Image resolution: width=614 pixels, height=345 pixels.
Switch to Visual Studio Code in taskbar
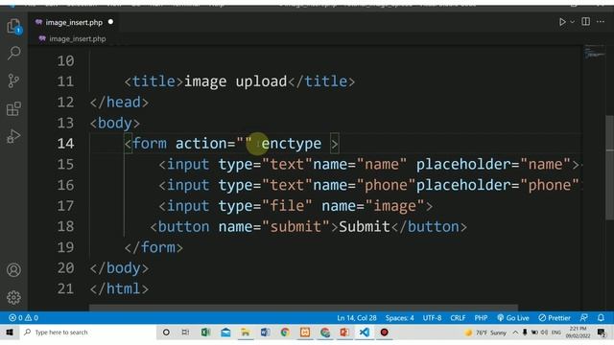coord(365,333)
